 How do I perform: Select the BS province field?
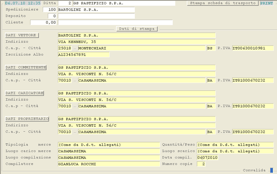(x=211, y=48)
